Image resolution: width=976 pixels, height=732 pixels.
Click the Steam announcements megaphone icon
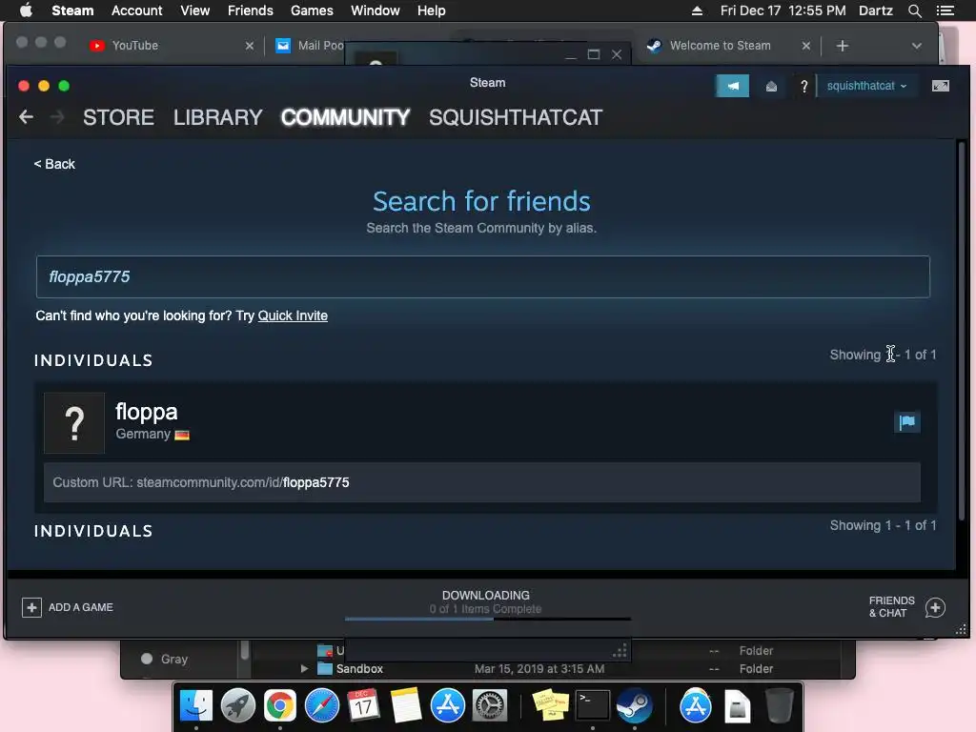[x=732, y=86]
